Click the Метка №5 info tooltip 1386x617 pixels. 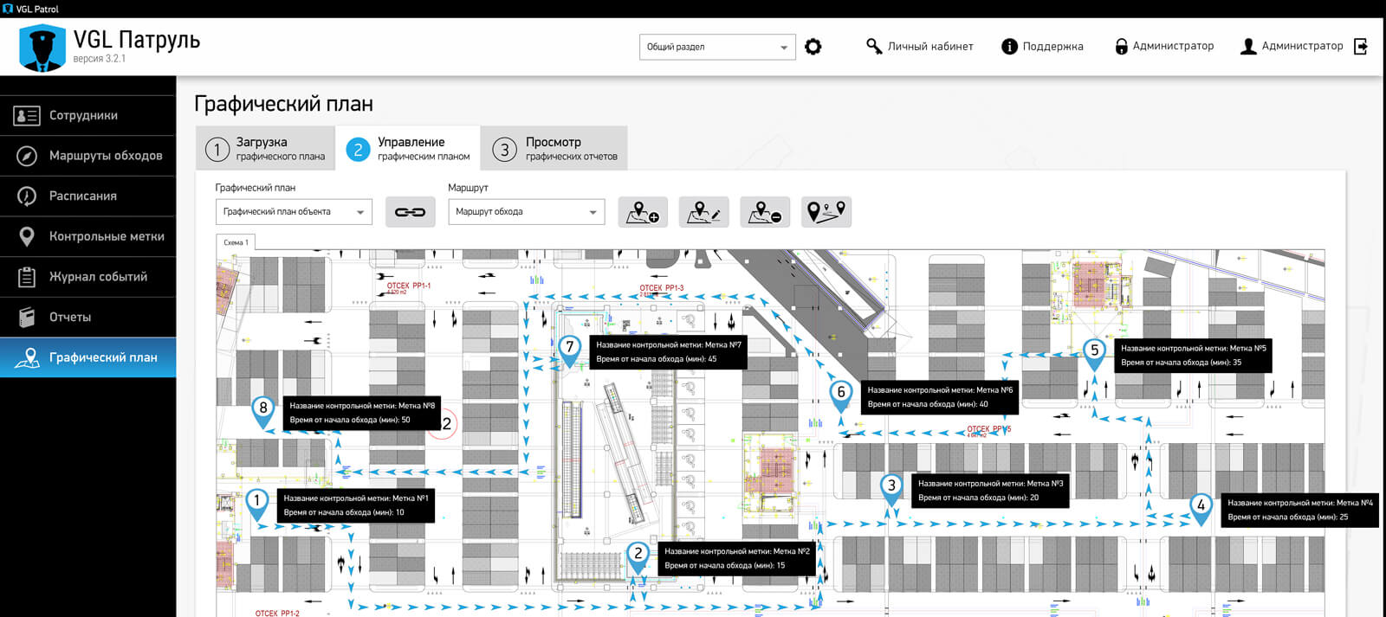point(1193,356)
